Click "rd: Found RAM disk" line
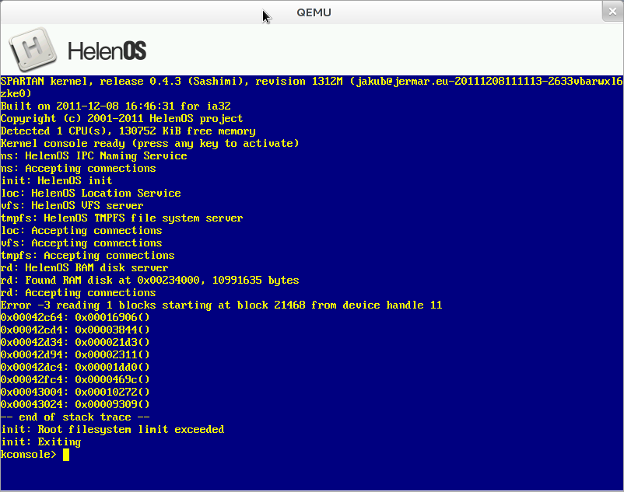 click(x=149, y=281)
